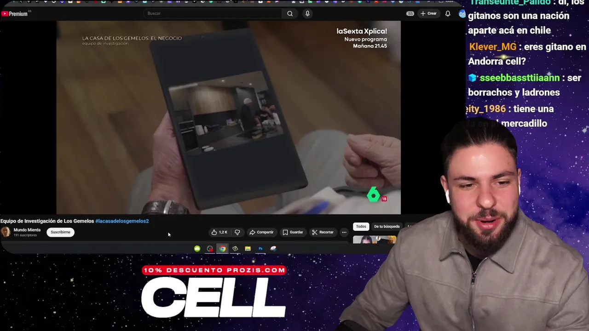Like the video showing 1,2 K
This screenshot has width=589, height=331.
[219, 232]
